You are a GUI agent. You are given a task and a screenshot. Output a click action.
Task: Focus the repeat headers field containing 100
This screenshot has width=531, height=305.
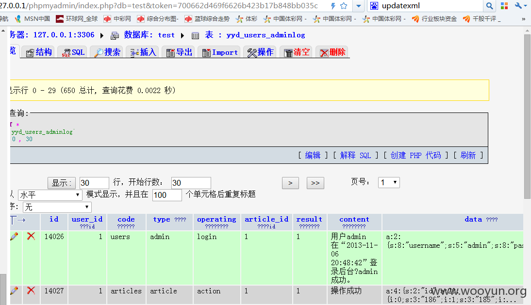coord(167,195)
